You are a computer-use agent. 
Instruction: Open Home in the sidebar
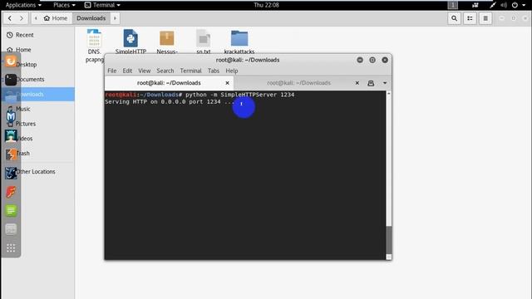point(23,50)
